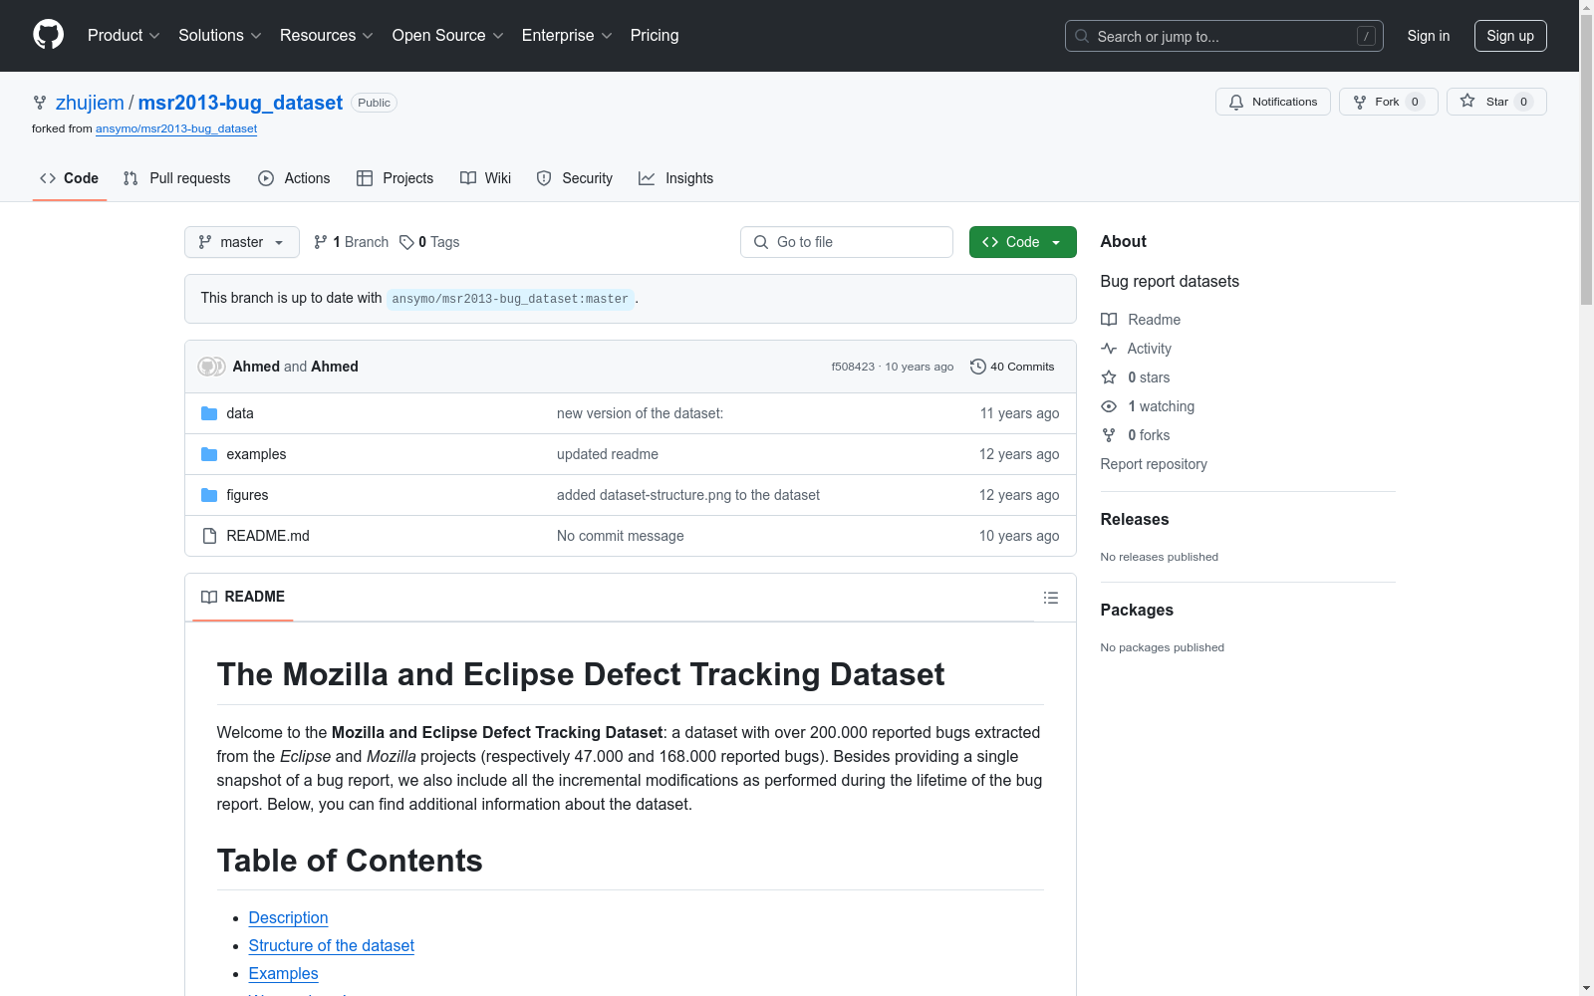Click the star icon beside Star button
1594x996 pixels.
(1467, 101)
